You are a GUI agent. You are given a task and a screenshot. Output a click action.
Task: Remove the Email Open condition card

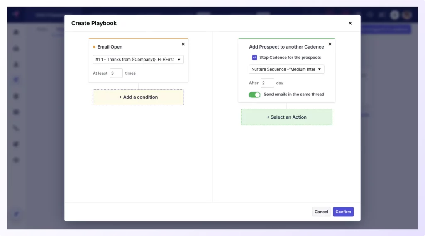point(183,44)
